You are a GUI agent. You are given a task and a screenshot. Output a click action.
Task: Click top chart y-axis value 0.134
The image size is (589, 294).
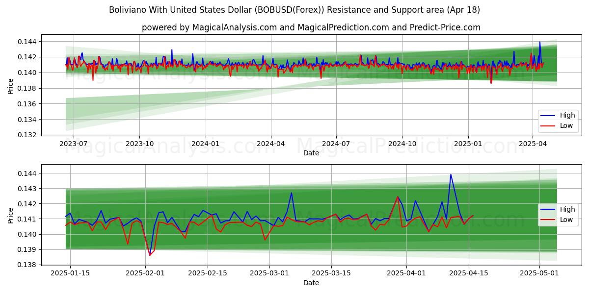coord(27,119)
